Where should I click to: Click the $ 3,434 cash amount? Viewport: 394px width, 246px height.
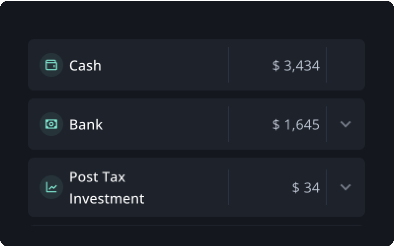[x=296, y=65]
